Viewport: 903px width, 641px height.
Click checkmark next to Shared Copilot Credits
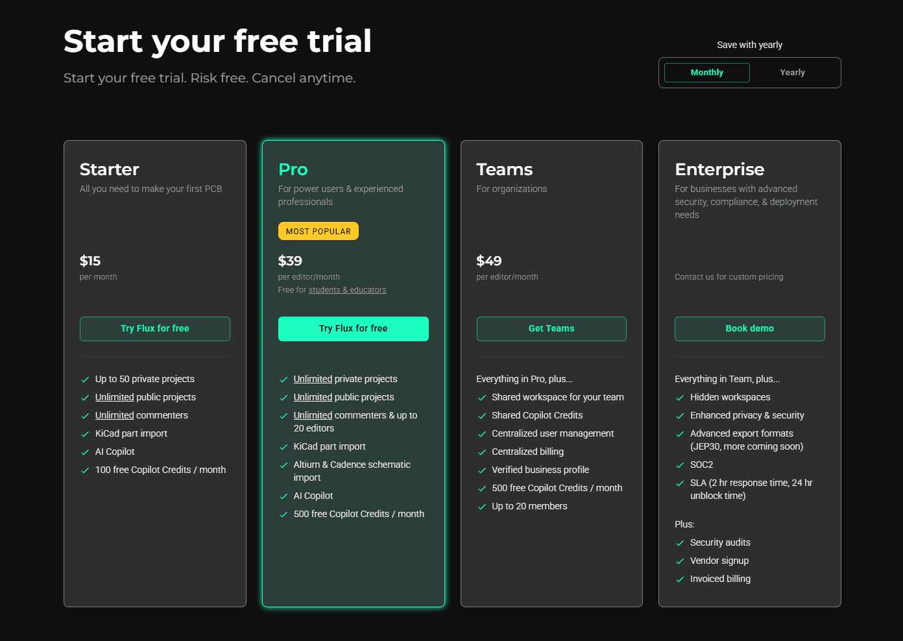(x=482, y=416)
